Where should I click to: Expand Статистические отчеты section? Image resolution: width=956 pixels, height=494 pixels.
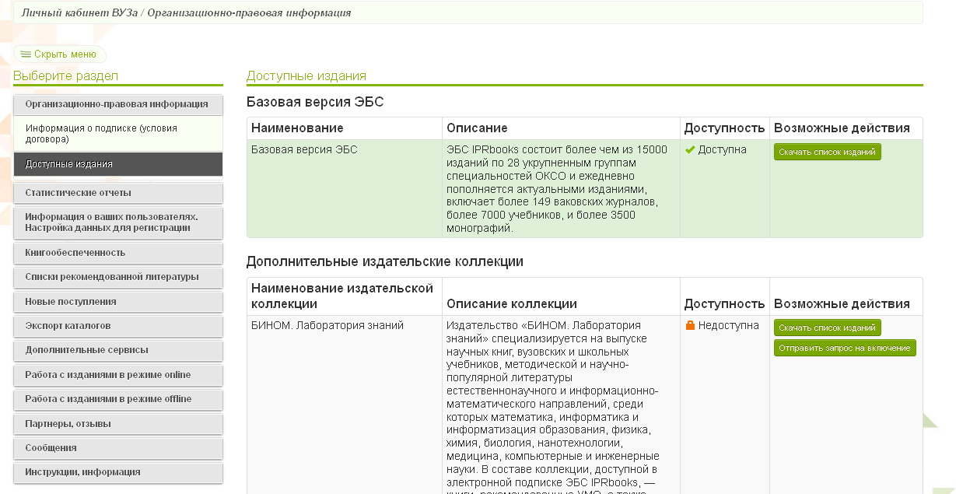tap(117, 193)
